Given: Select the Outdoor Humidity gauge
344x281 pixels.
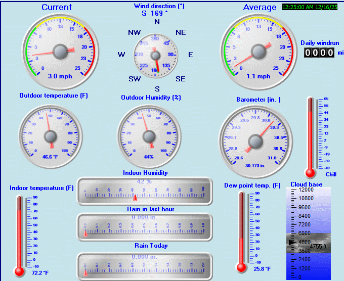Looking at the screenshot, I should [149, 133].
